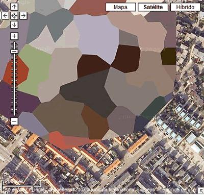This screenshot has width=204, height=195.
Task: Select the Satélite view
Action: pyautogui.click(x=153, y=7)
